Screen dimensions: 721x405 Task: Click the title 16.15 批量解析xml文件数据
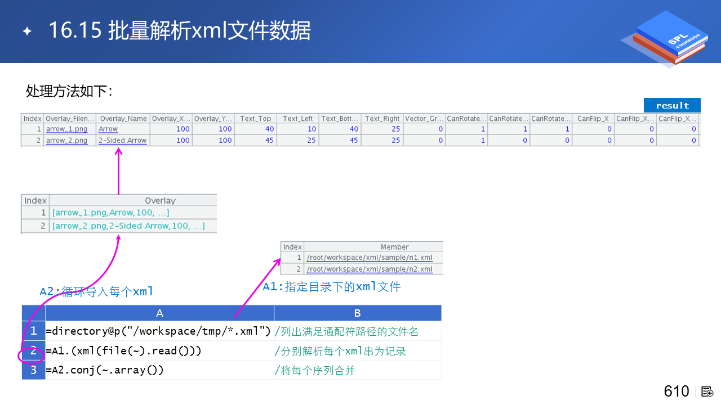pos(180,31)
